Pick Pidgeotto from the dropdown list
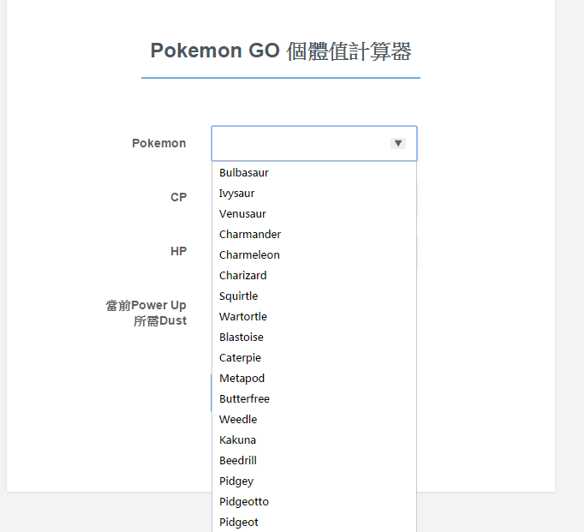The width and height of the screenshot is (584, 532). click(x=244, y=502)
